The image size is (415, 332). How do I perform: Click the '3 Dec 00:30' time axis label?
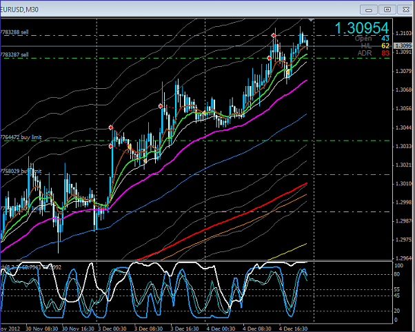pos(114,329)
